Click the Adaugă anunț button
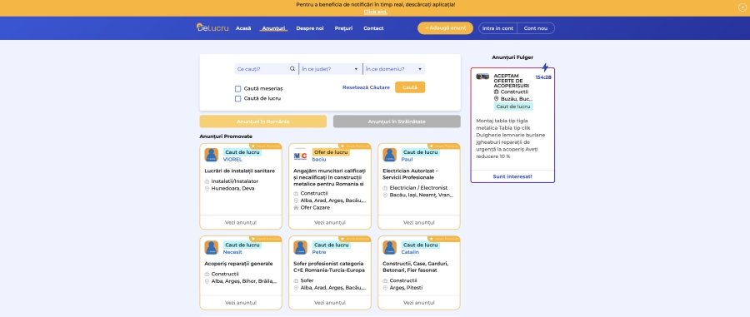The image size is (750, 317). pos(445,28)
